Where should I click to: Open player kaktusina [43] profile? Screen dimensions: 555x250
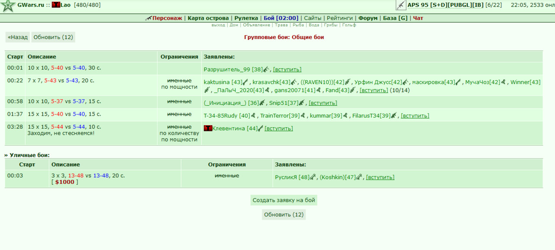pyautogui.click(x=223, y=82)
